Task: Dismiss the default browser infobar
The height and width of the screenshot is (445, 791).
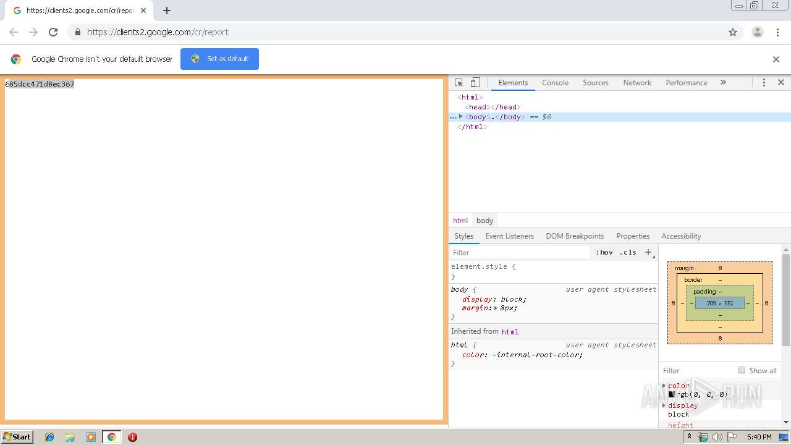Action: tap(776, 59)
